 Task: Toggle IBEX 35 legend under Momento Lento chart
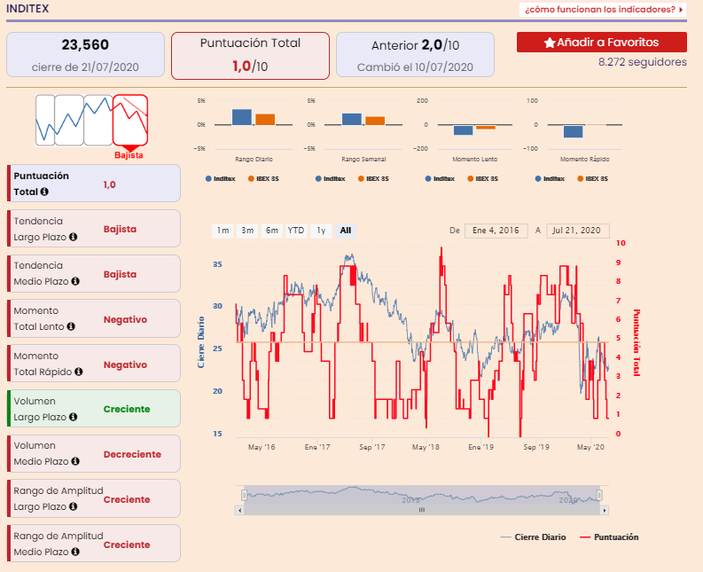[x=483, y=178]
